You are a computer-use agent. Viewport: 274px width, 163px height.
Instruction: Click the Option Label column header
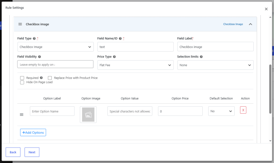coord(52,98)
